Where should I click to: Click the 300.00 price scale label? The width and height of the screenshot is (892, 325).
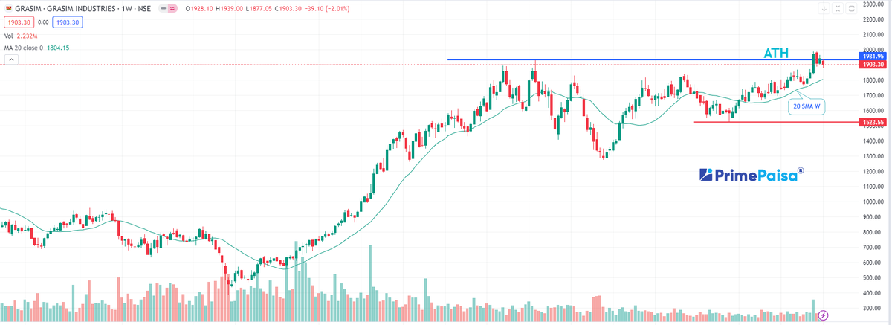point(873,308)
